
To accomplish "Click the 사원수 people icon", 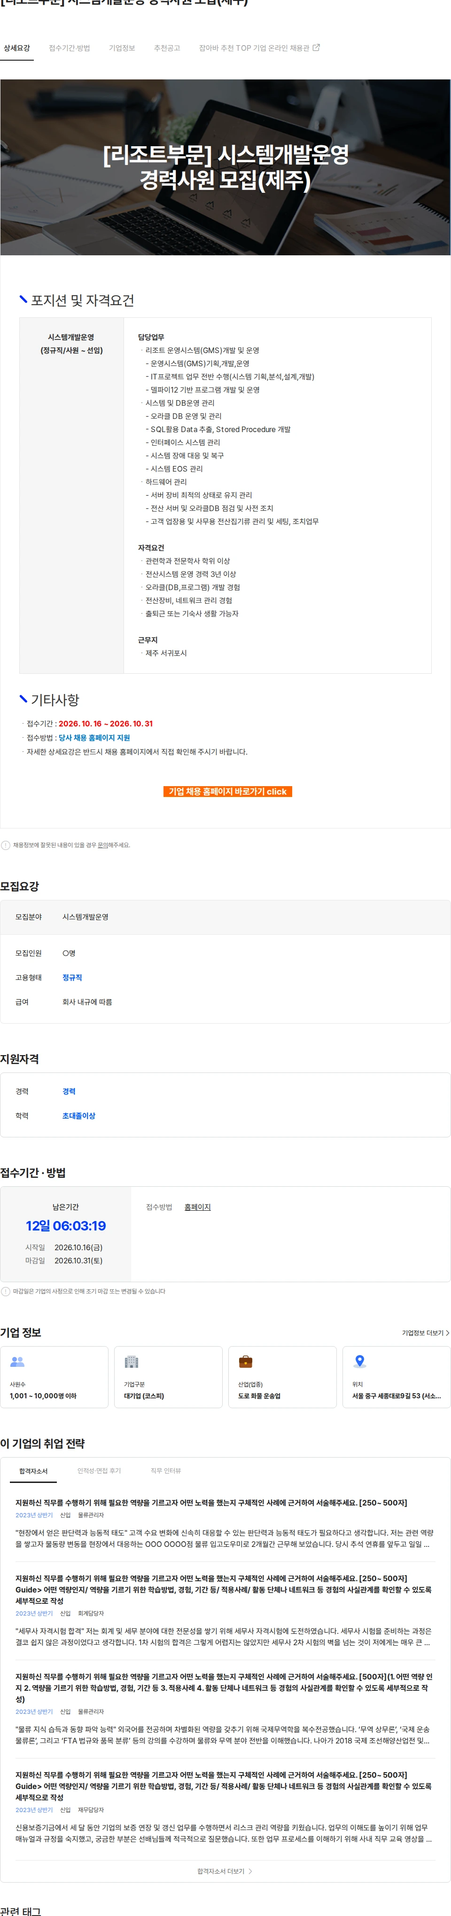I will (17, 1361).
